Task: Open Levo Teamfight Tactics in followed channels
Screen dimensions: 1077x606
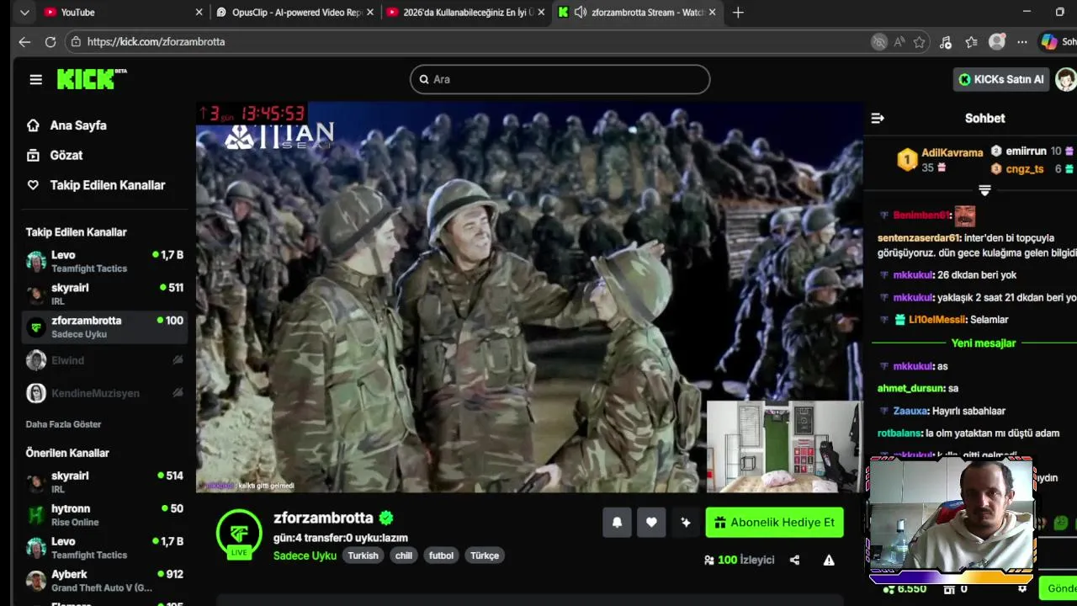Action: pos(104,261)
